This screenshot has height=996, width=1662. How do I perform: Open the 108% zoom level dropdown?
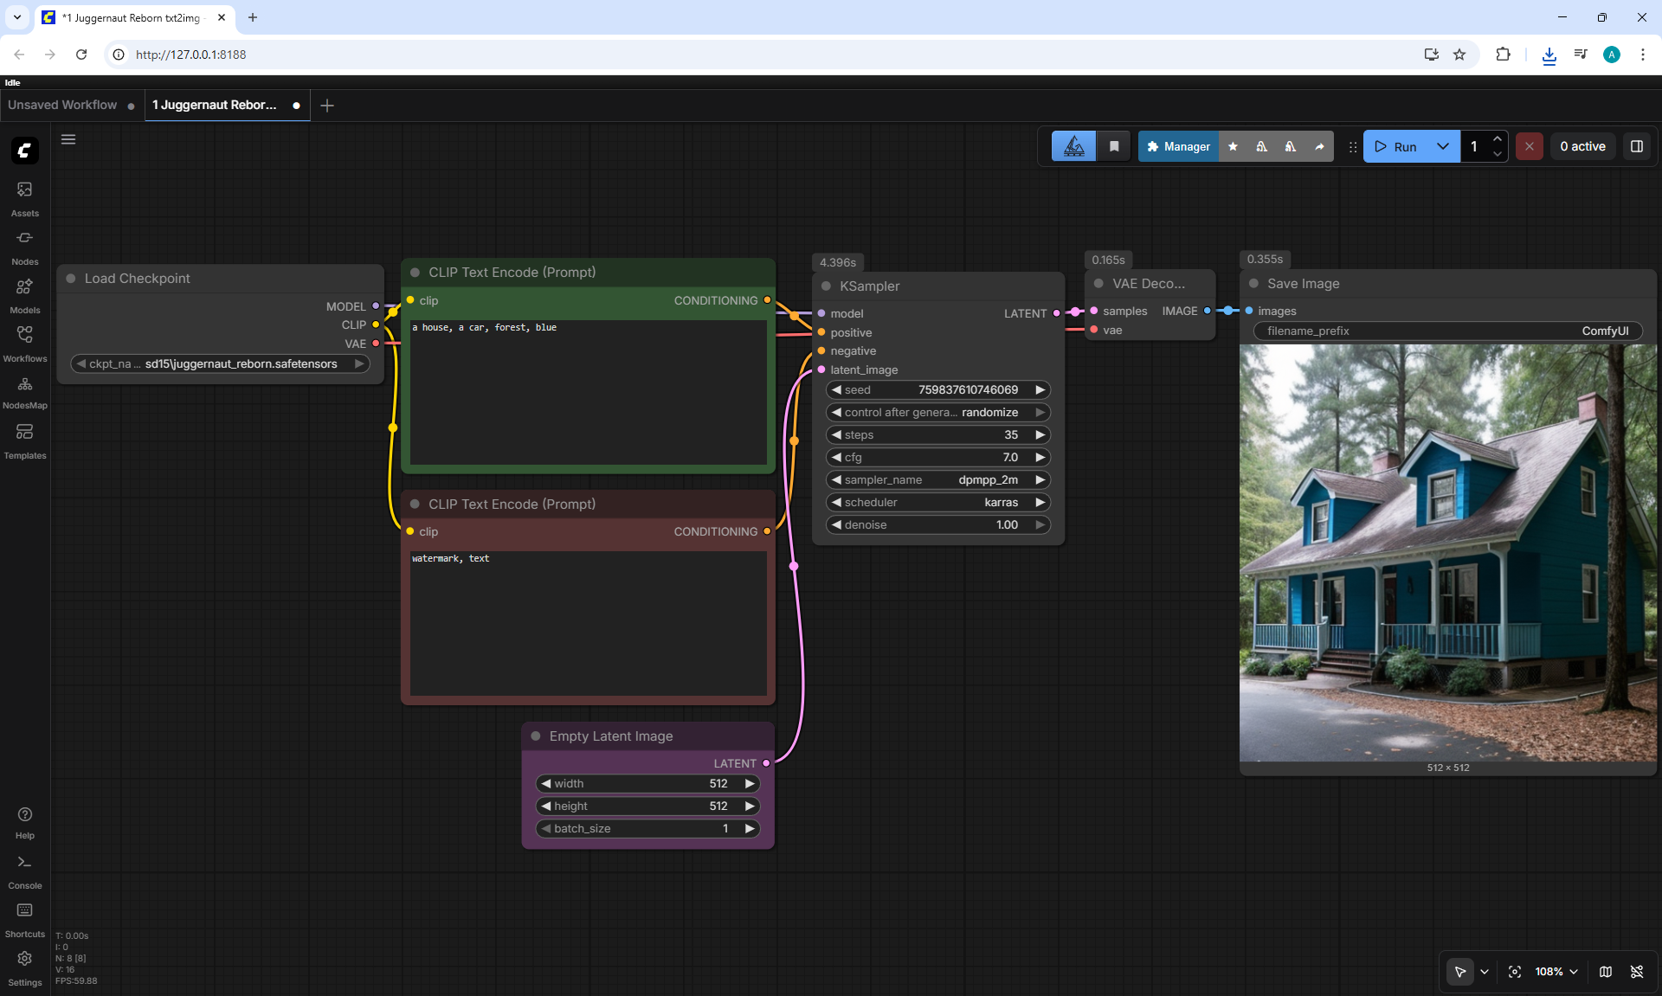[1556, 972]
